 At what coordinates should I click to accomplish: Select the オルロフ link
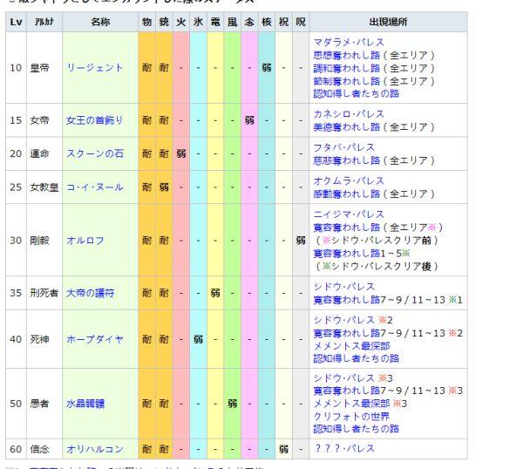85,241
